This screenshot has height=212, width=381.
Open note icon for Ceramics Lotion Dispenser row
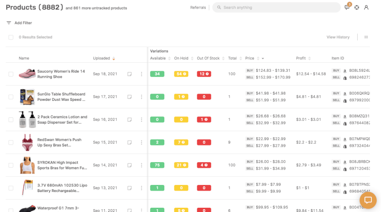click(130, 120)
